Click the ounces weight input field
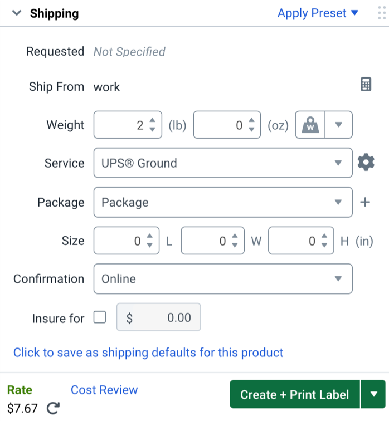The image size is (389, 421). pyautogui.click(x=227, y=125)
